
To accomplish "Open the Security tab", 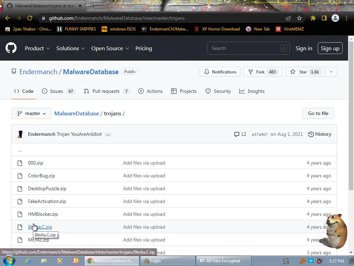I will tap(218, 91).
